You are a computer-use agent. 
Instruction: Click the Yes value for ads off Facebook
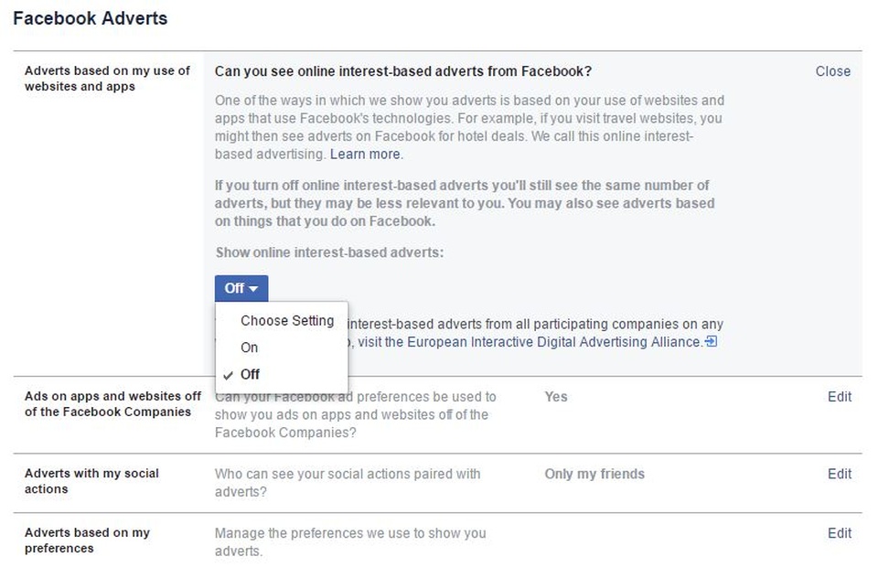555,397
